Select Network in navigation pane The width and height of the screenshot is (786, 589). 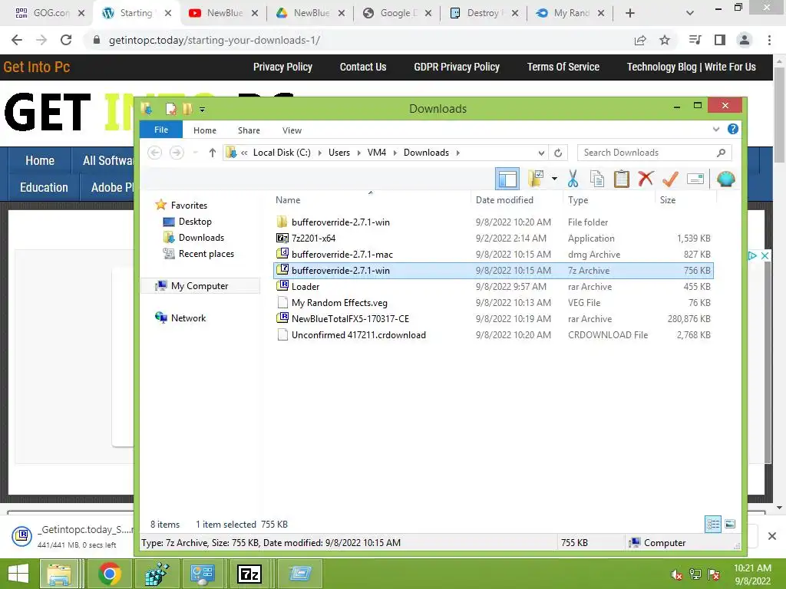188,318
